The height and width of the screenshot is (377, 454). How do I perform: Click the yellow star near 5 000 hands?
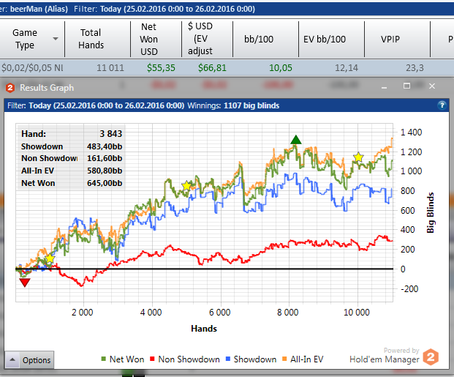[186, 186]
